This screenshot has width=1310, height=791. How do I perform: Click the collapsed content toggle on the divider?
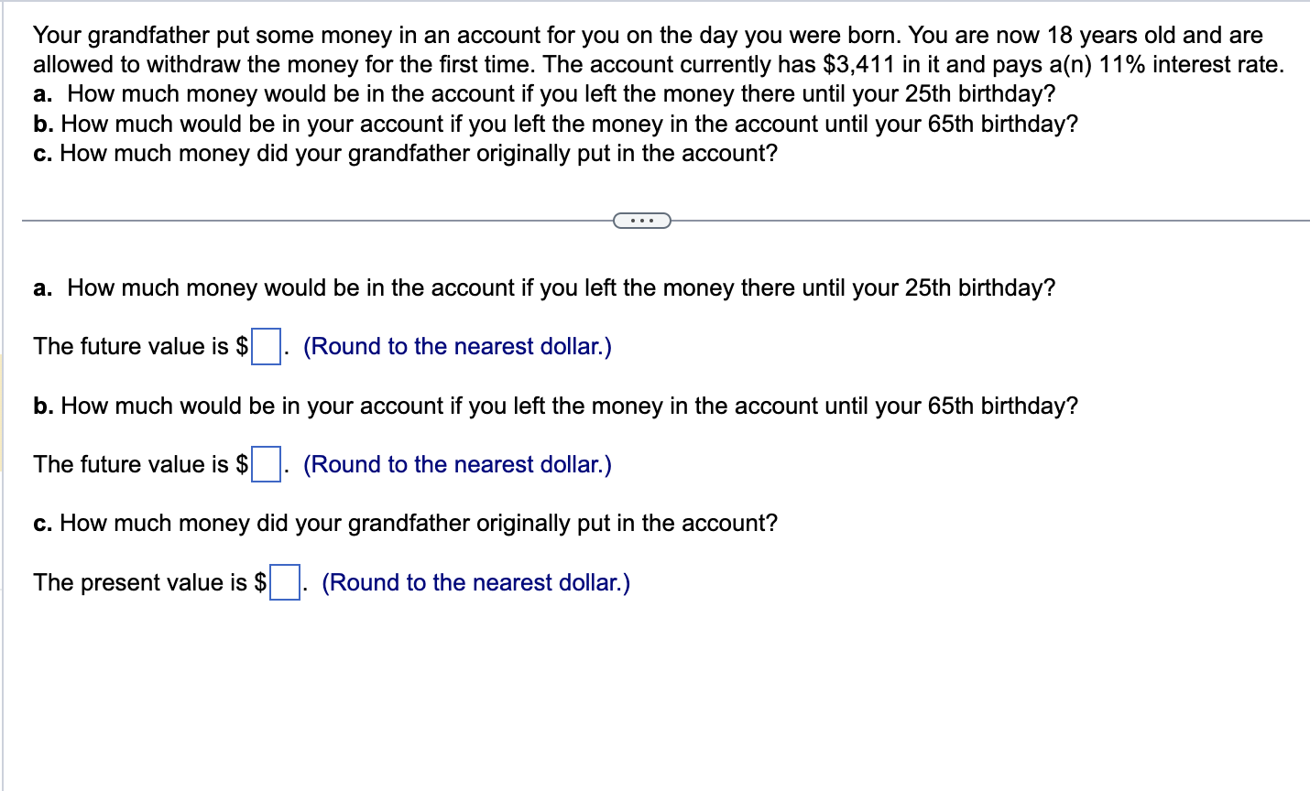pyautogui.click(x=641, y=220)
